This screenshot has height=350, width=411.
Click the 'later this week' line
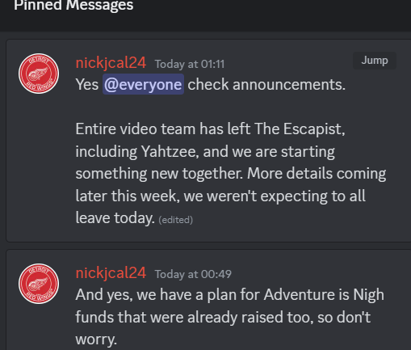(220, 196)
